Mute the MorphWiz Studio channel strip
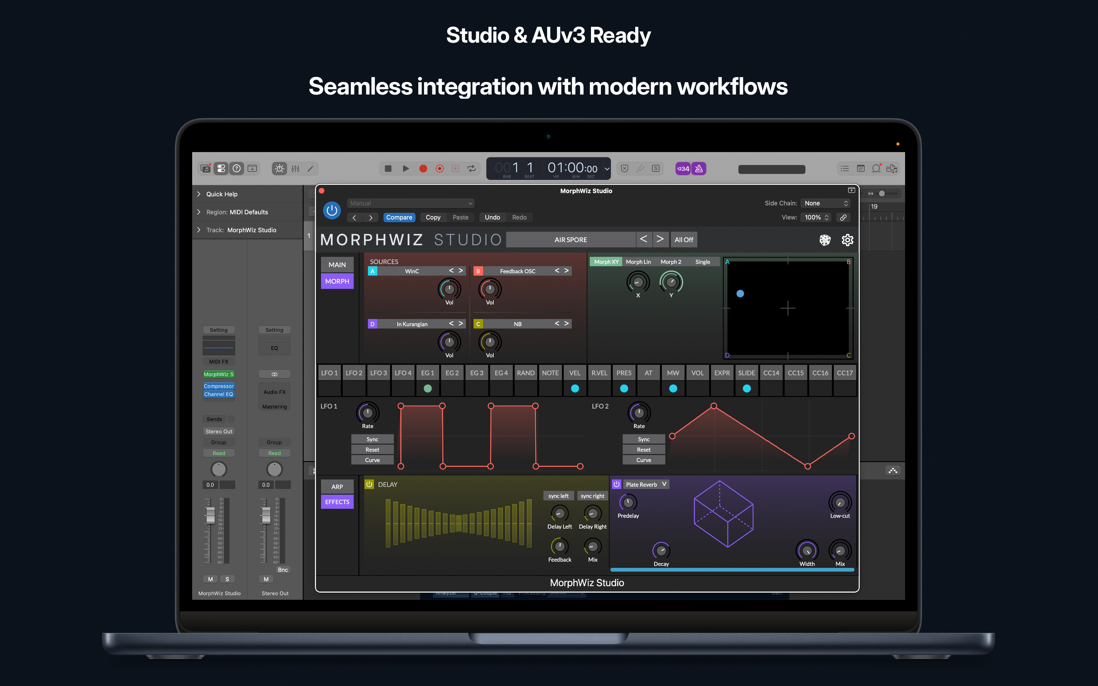 point(210,579)
